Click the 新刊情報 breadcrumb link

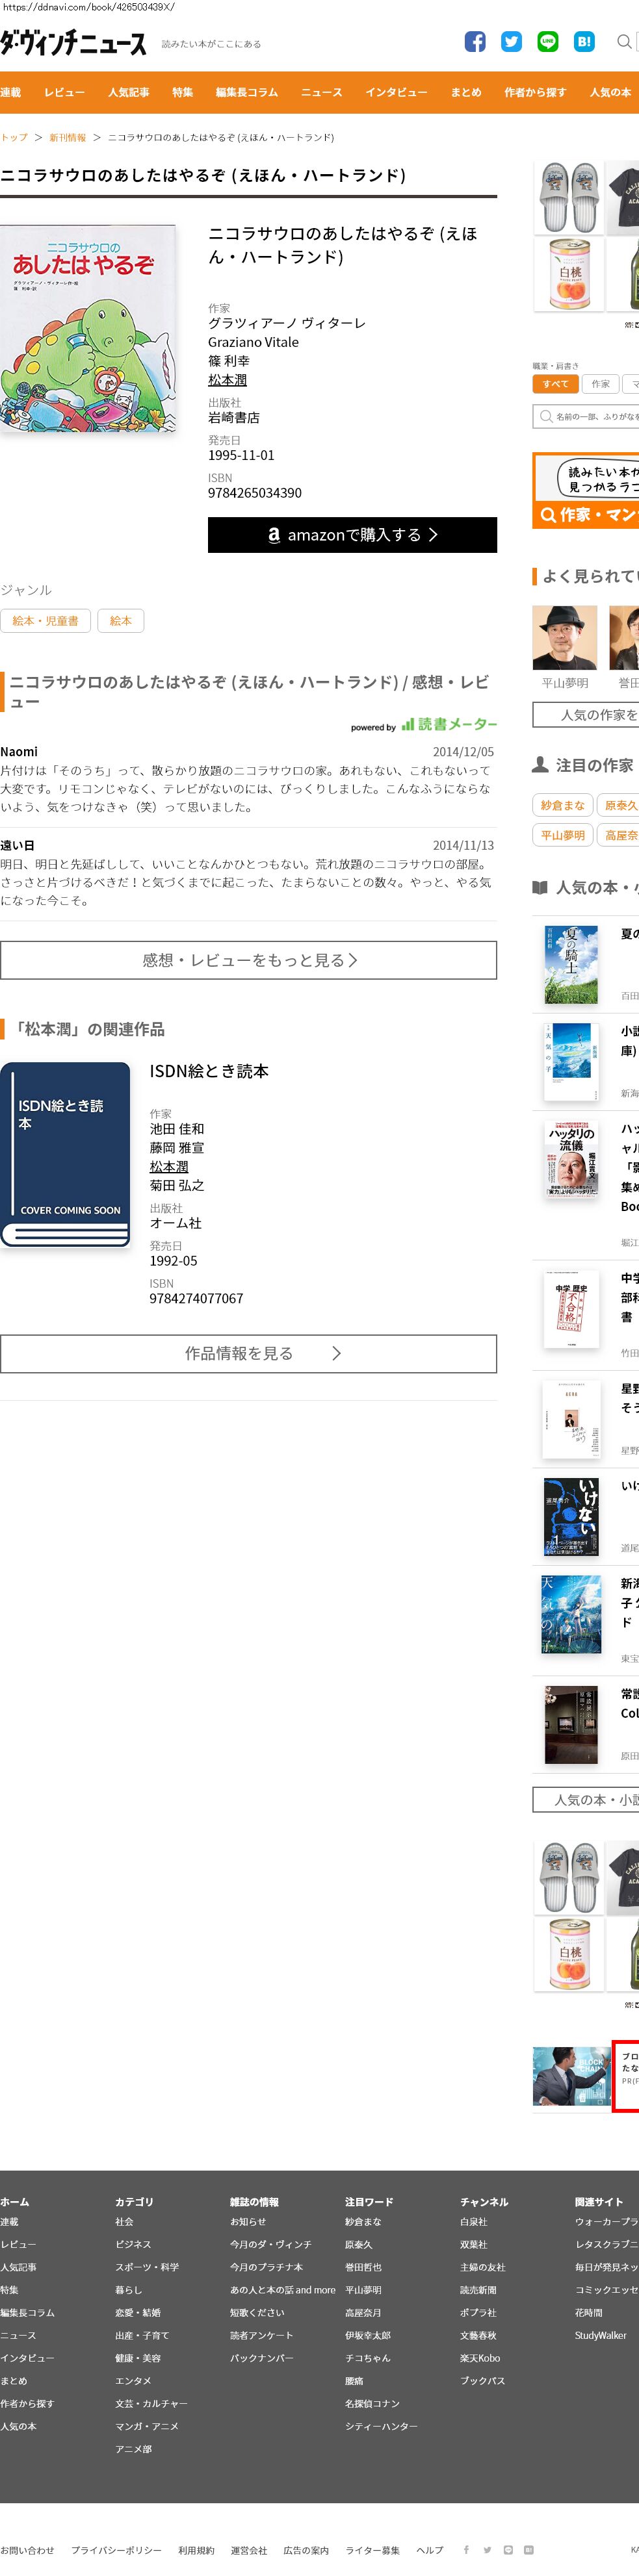pos(67,138)
